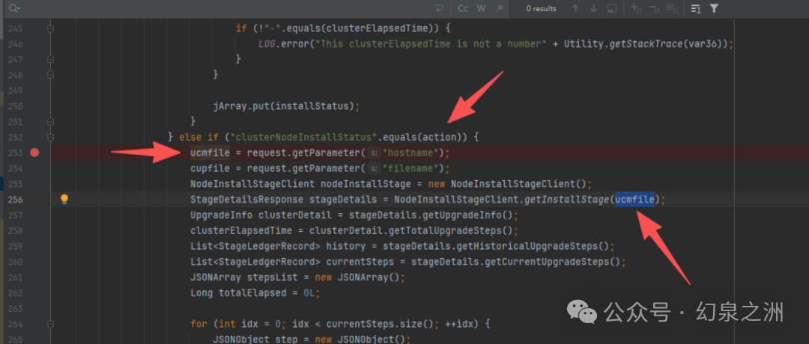Click LOG.error call on line 246
The height and width of the screenshot is (344, 809).
pos(284,44)
